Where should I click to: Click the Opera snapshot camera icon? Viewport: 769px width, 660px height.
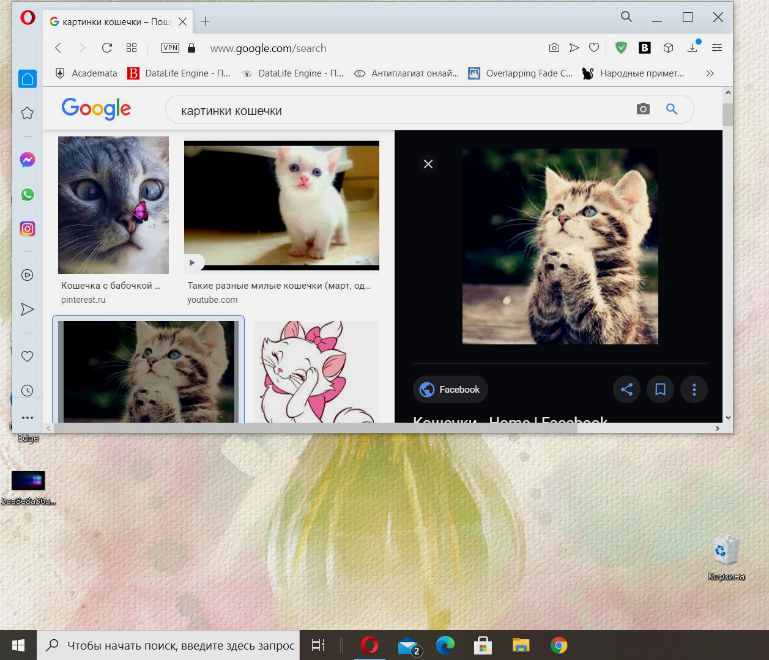click(554, 48)
